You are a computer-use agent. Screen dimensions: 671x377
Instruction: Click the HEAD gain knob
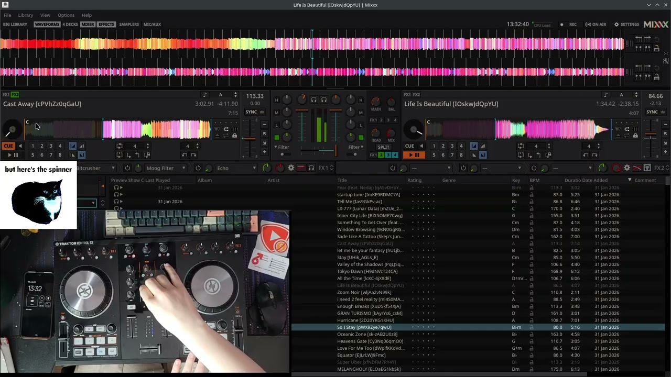375,132
